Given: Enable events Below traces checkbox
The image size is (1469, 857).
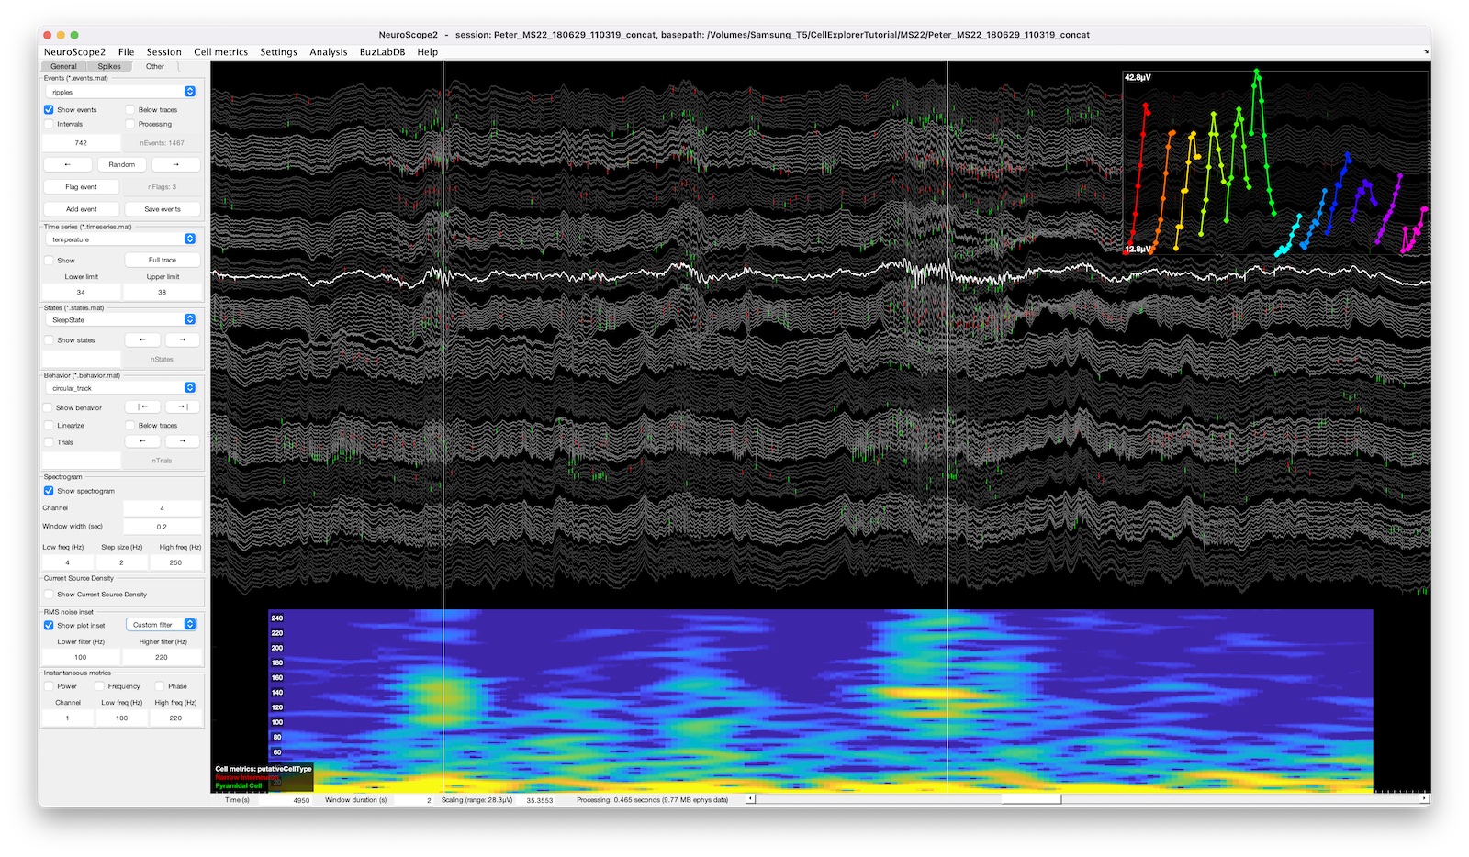Looking at the screenshot, I should [130, 110].
